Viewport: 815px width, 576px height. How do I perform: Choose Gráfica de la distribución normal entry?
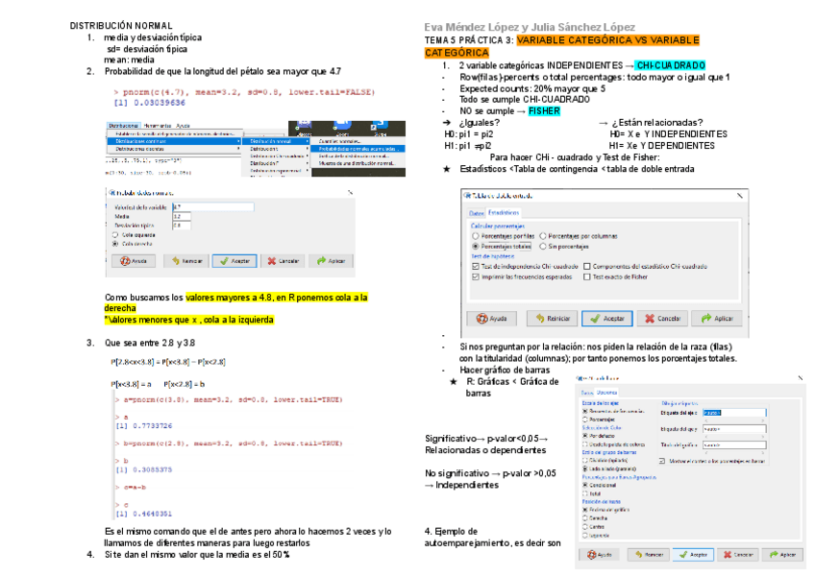[358, 156]
